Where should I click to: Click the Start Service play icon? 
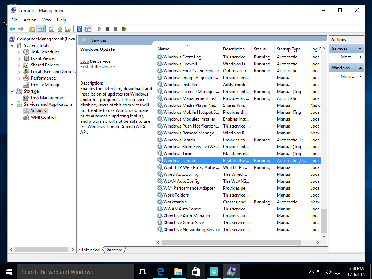[x=100, y=29]
